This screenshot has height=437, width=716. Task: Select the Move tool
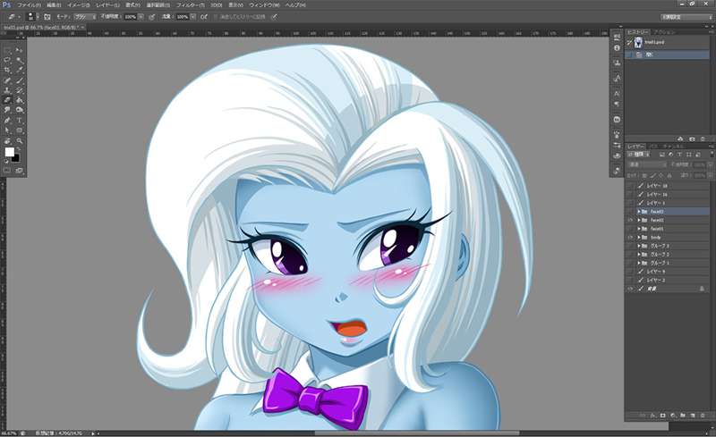(x=19, y=50)
